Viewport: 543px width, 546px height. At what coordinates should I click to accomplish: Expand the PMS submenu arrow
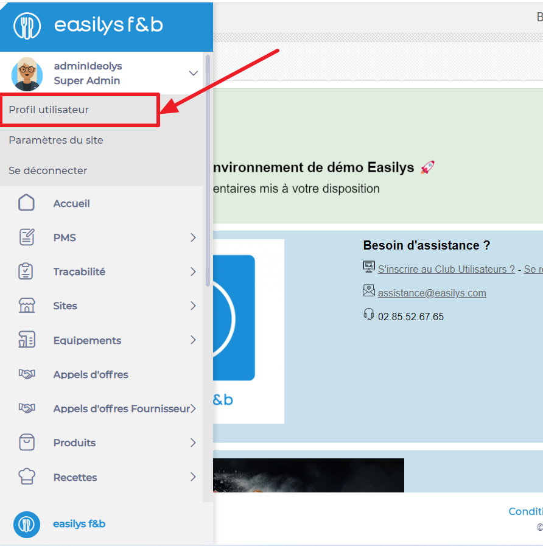(x=194, y=237)
